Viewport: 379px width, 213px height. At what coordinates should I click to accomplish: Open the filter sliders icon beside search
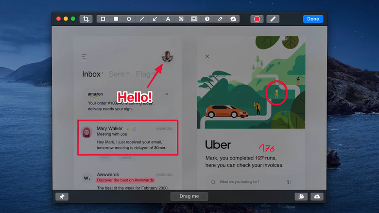tap(289, 182)
